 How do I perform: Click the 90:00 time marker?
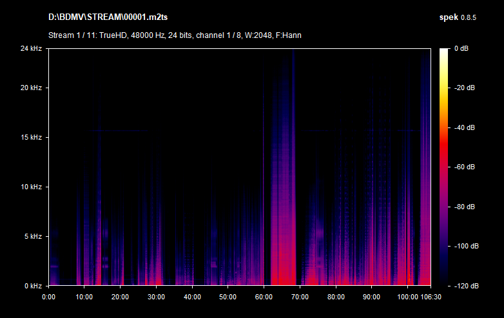371,297
